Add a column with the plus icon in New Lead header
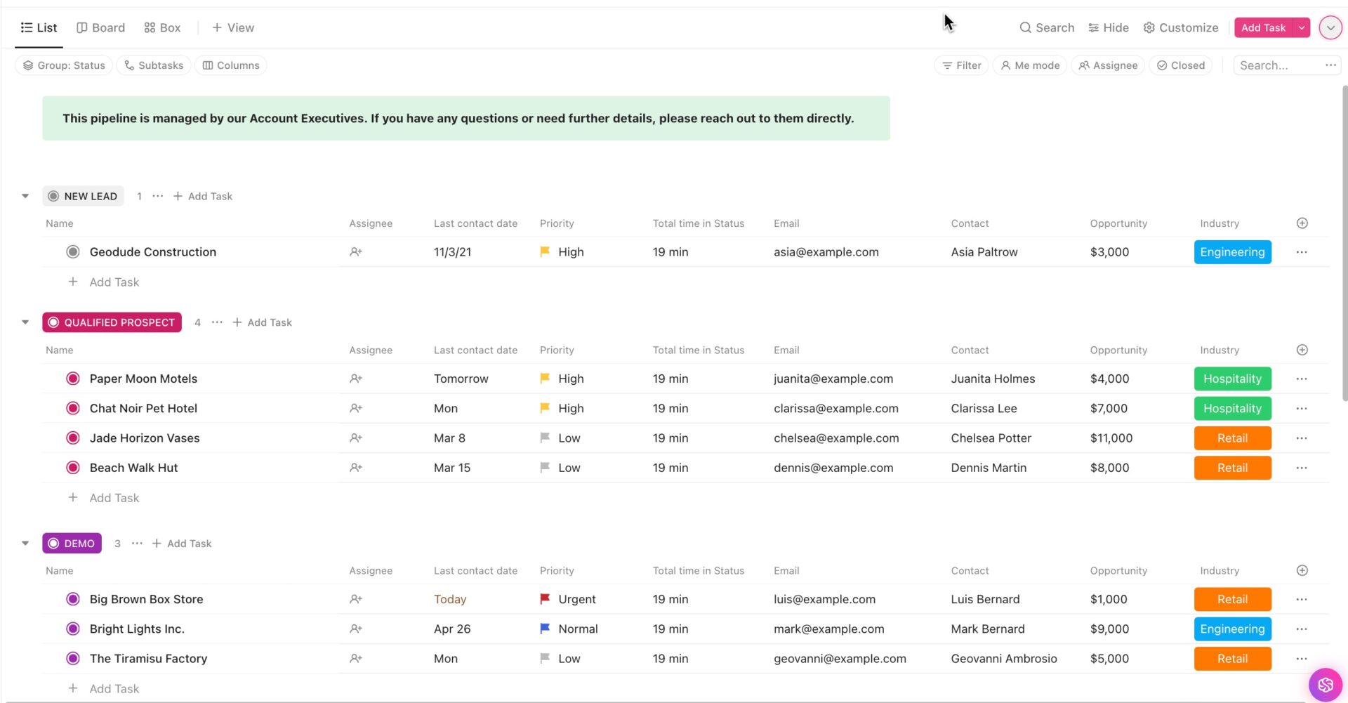1348x703 pixels. click(x=1302, y=223)
